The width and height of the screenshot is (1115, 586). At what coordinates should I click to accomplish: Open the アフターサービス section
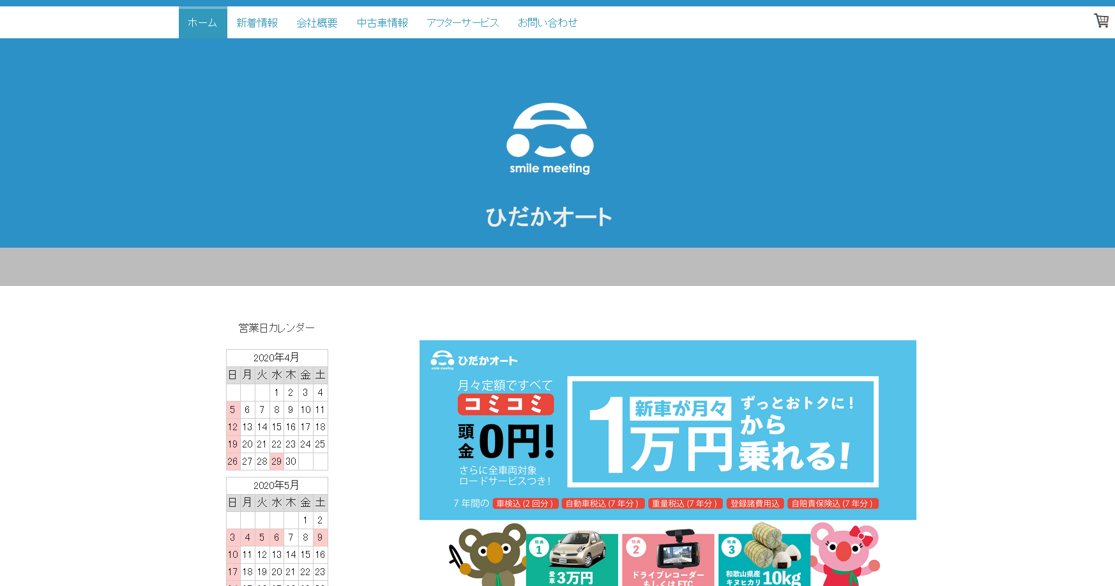click(462, 22)
